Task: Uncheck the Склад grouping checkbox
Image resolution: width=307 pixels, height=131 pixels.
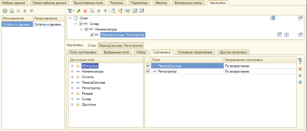Action: point(81,24)
